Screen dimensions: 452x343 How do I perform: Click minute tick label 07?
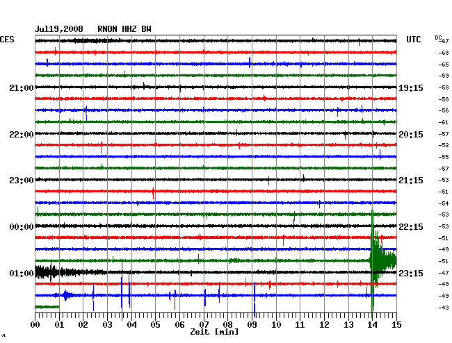(204, 325)
